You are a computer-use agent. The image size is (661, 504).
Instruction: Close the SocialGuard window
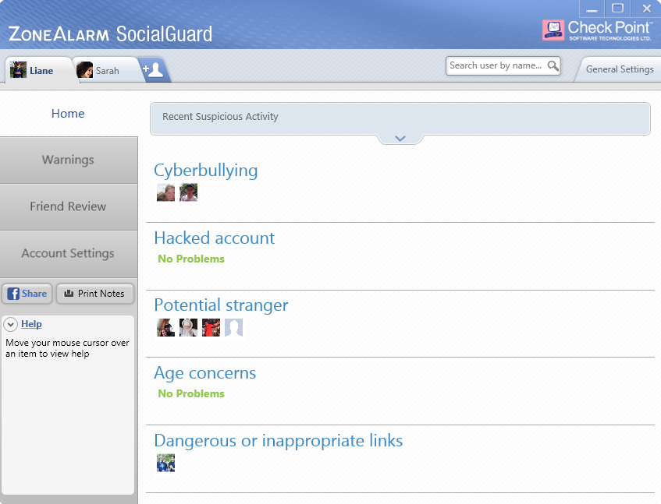coord(646,9)
